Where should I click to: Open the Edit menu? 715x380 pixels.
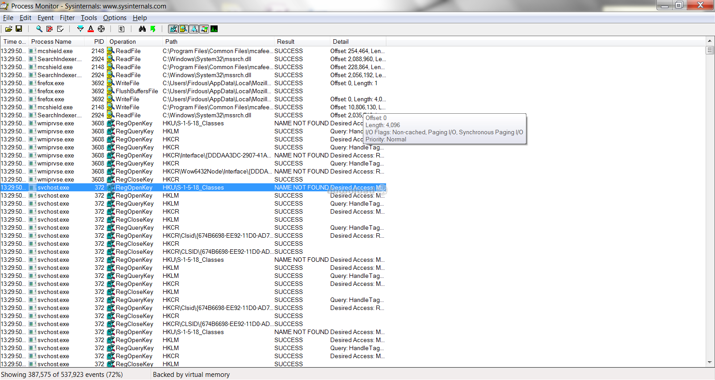coord(25,18)
